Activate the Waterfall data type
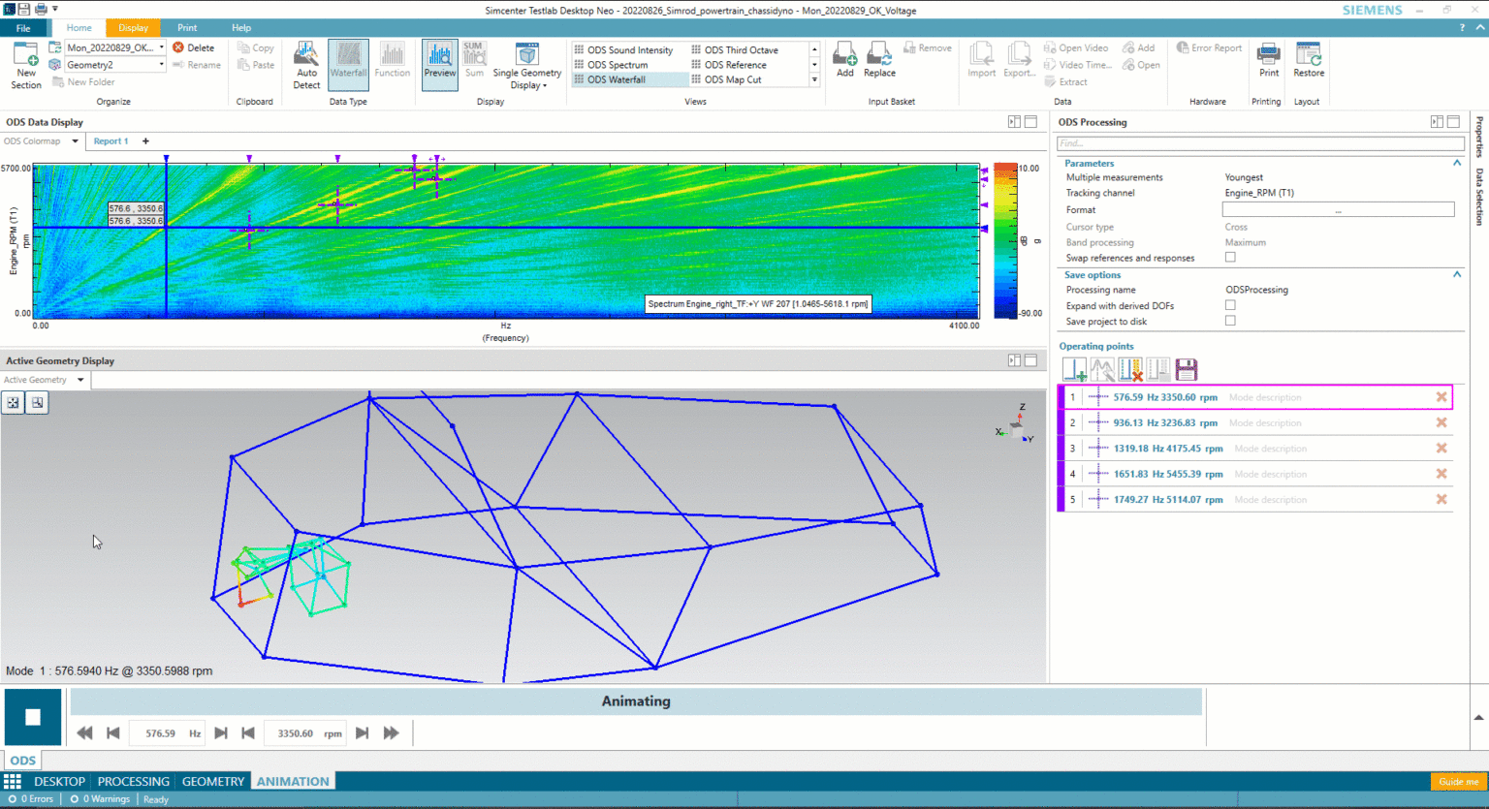 point(348,63)
